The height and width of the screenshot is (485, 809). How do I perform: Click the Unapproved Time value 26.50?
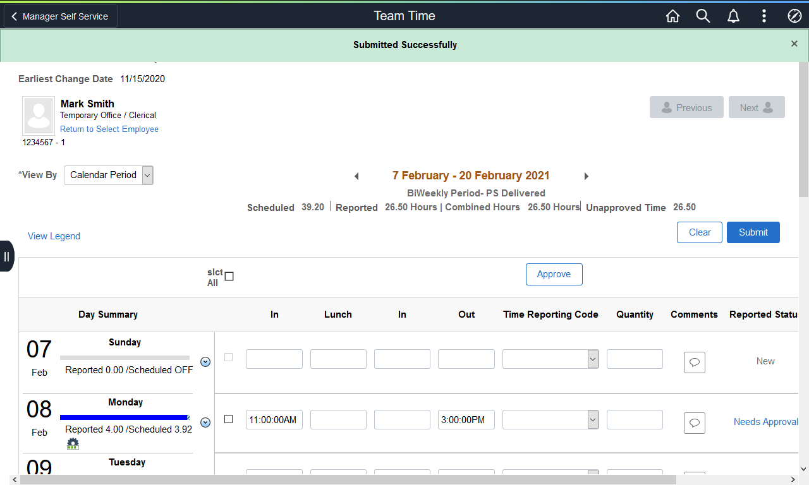[x=684, y=207]
